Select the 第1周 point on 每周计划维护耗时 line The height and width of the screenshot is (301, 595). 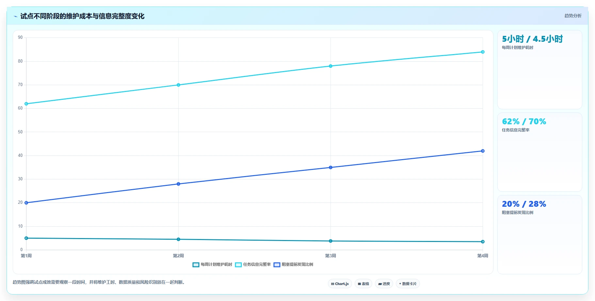pyautogui.click(x=26, y=238)
